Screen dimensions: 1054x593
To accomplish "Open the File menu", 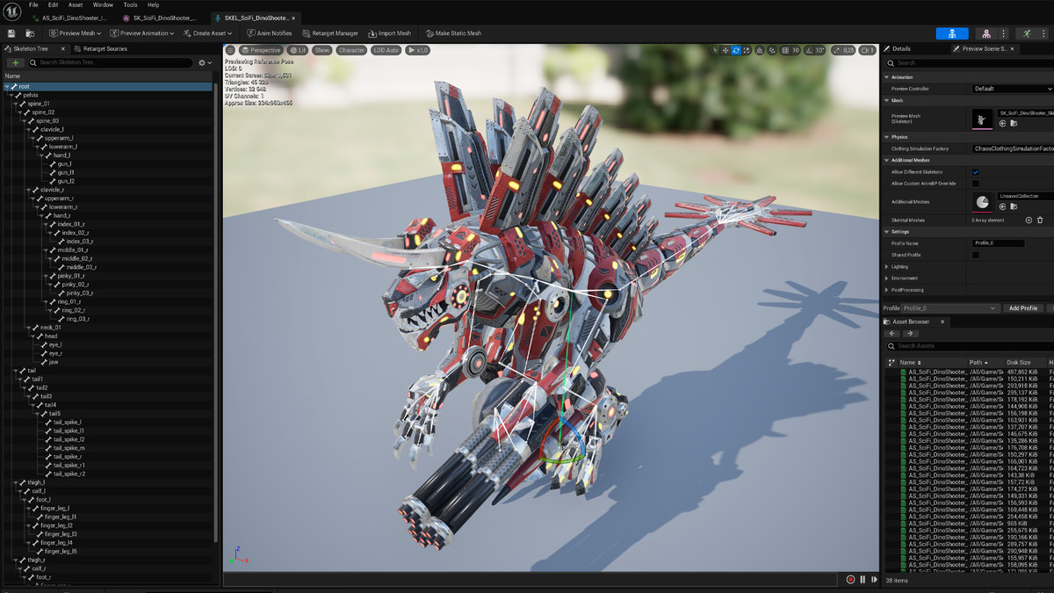I will (33, 4).
